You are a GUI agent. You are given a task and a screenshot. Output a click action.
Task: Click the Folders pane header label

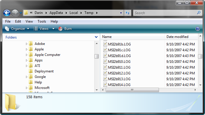(x=11, y=37)
